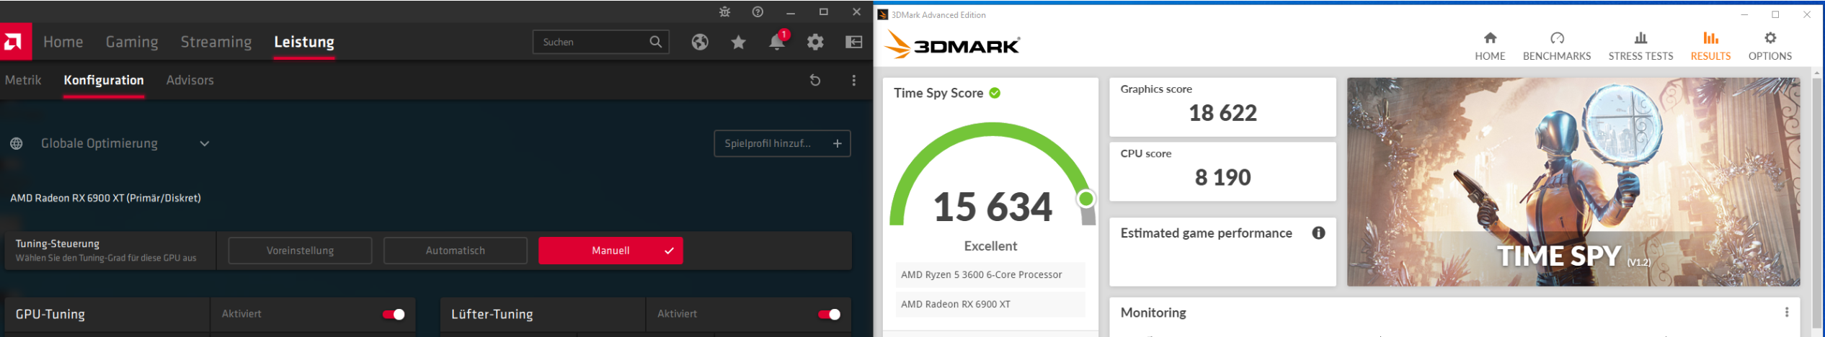Open the Monitoring three-dot menu

[1786, 313]
